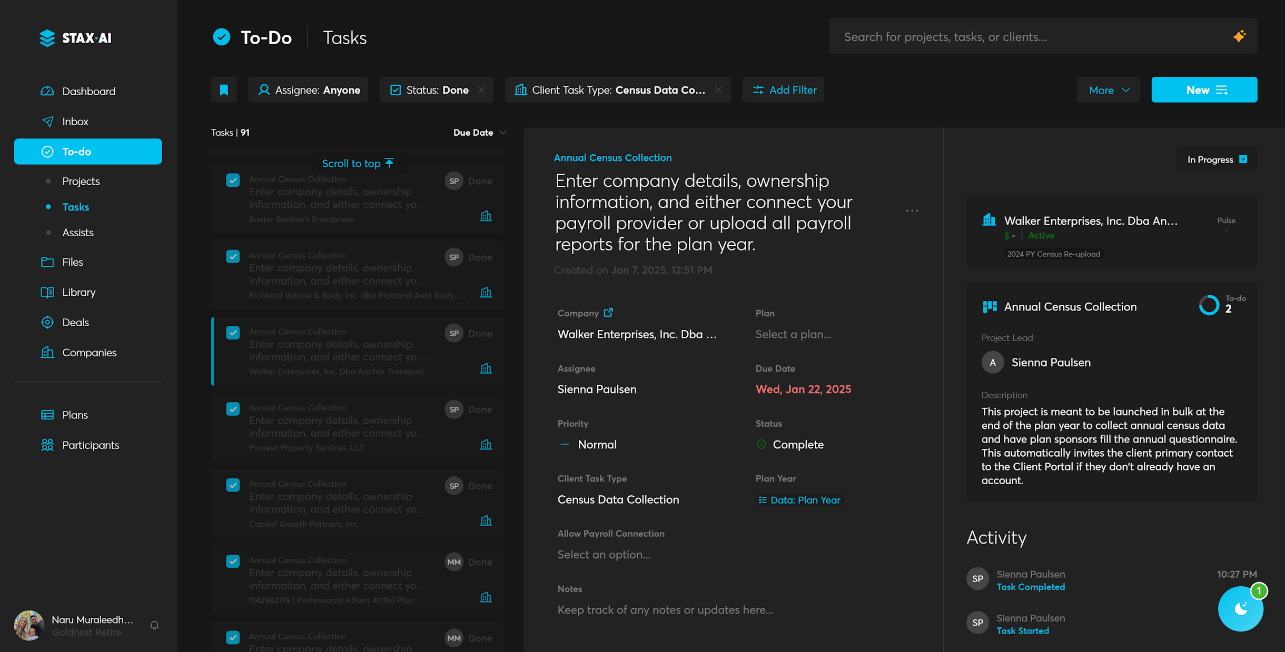Click the To-do progress ring indicator
This screenshot has width=1285, height=652.
(x=1209, y=305)
